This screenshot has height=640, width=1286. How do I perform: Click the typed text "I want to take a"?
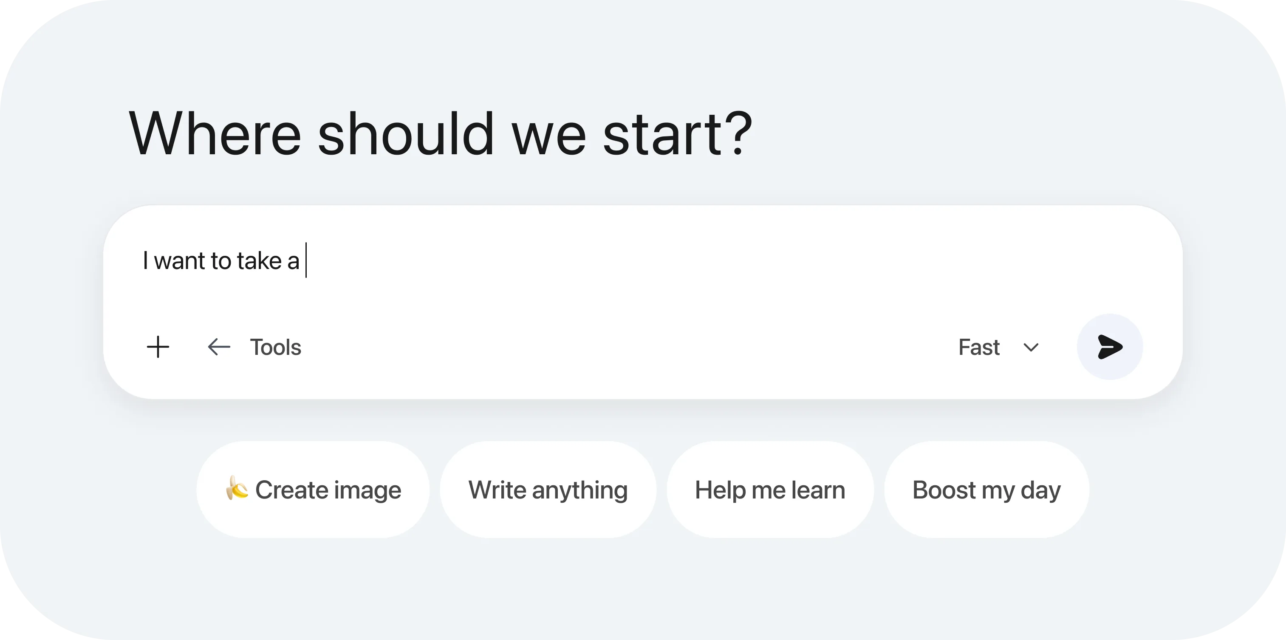(220, 261)
